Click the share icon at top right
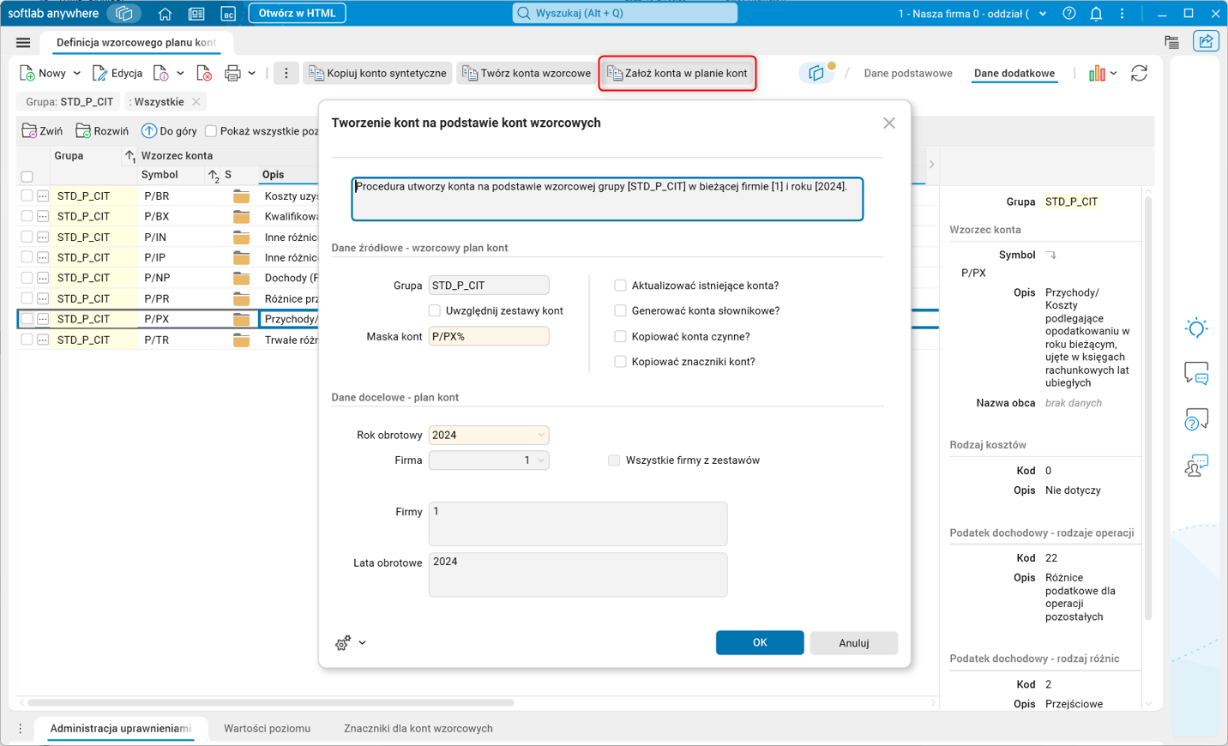The image size is (1228, 746). coord(1206,41)
